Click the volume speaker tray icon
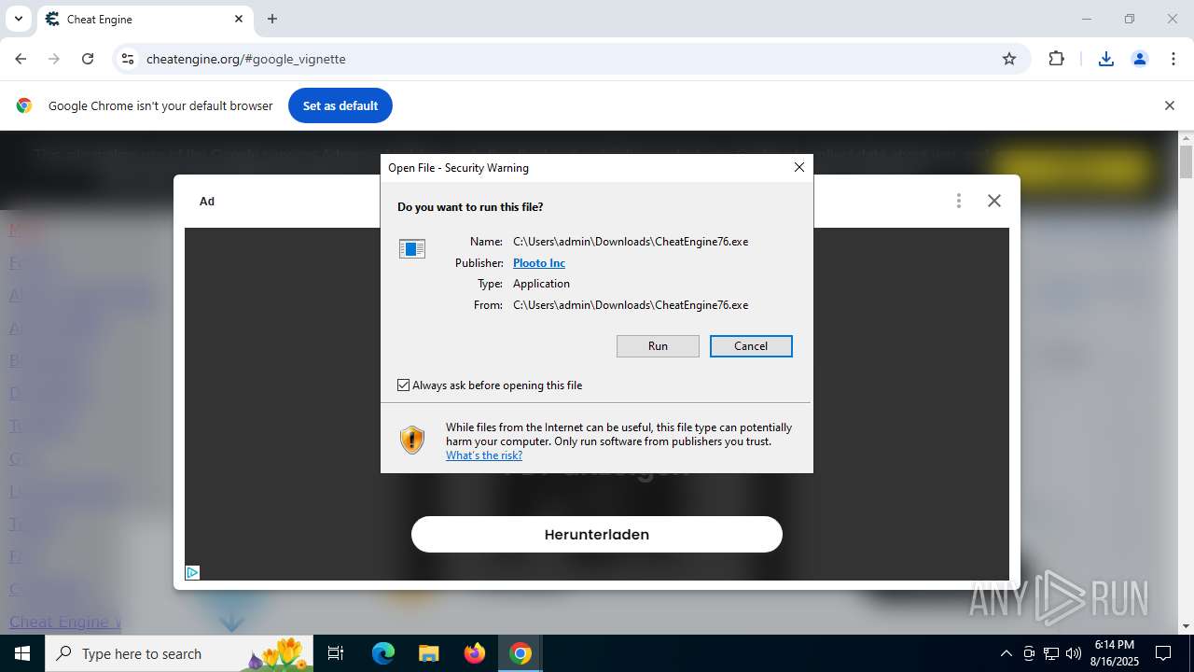The height and width of the screenshot is (672, 1194). coord(1074,653)
